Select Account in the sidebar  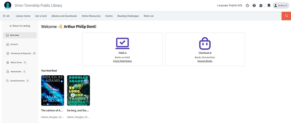(x=20, y=44)
